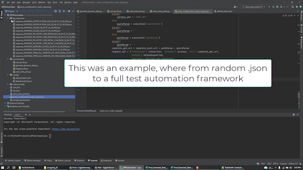Select logging_util.py in project tree
The image size is (303, 170).
[x=22, y=68]
